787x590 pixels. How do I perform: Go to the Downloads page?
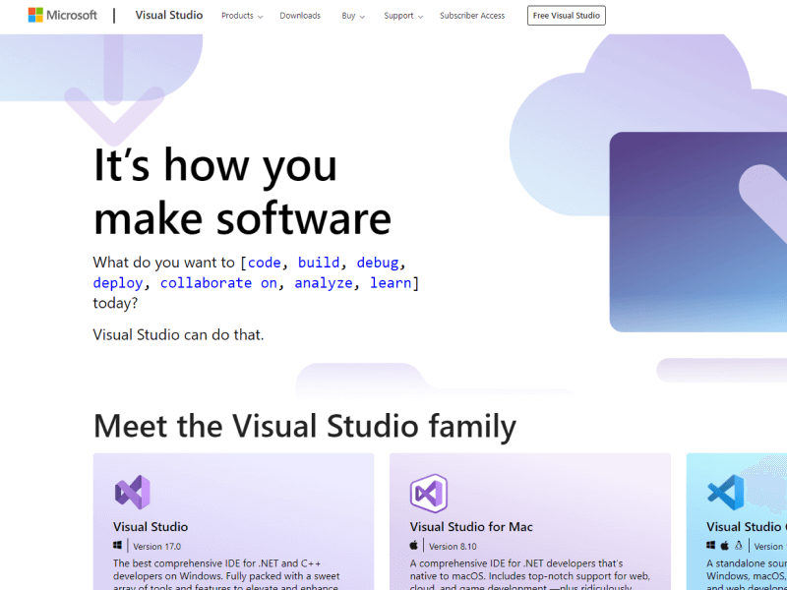300,16
